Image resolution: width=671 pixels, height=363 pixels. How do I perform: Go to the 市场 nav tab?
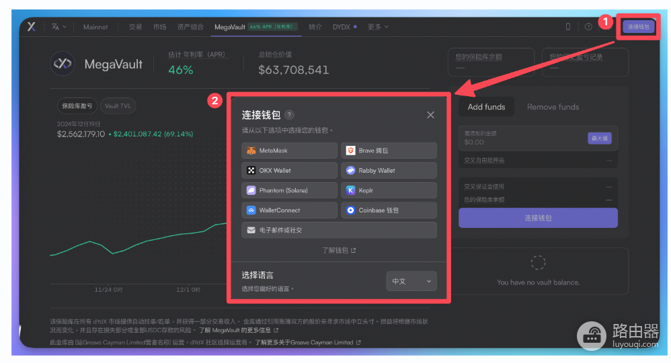click(159, 27)
